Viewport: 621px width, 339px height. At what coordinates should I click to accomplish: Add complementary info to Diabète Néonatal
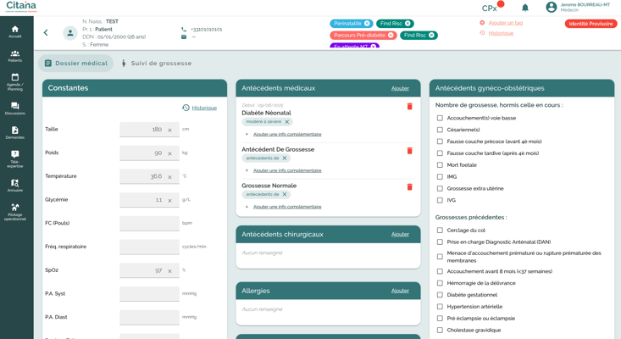click(287, 134)
